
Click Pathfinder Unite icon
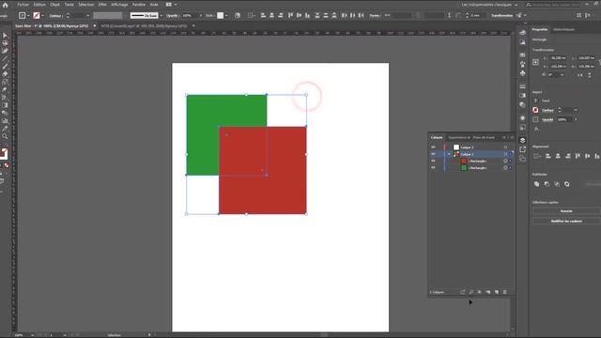[536, 184]
